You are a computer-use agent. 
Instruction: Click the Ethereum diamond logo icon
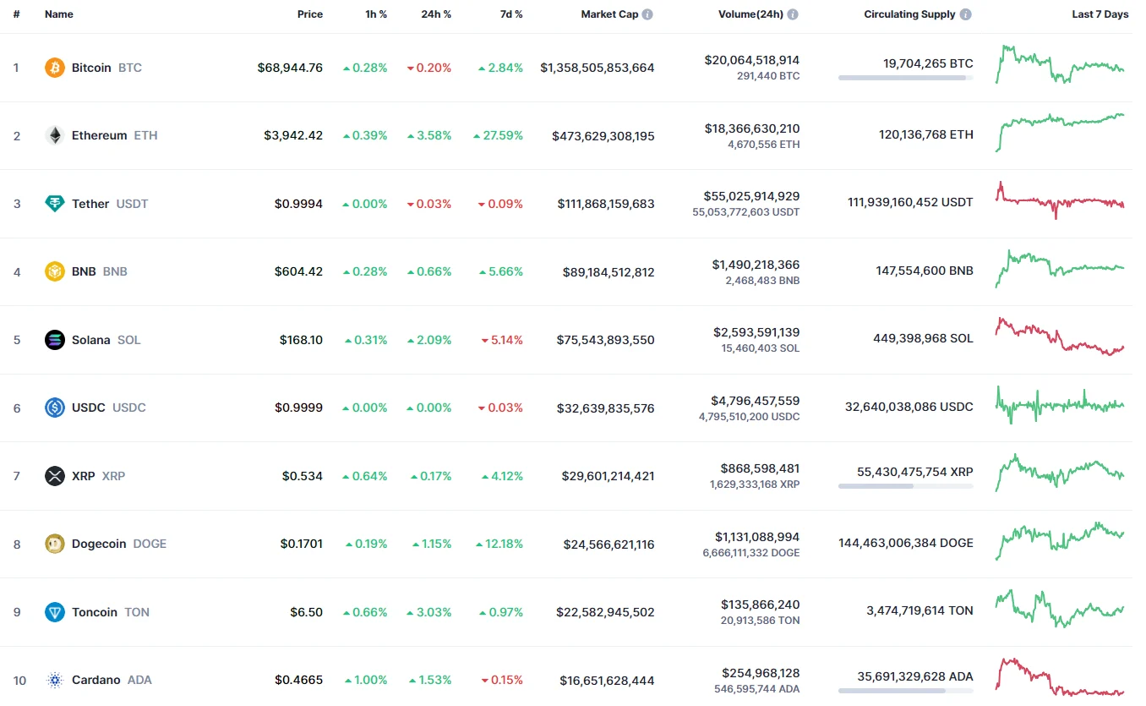55,135
